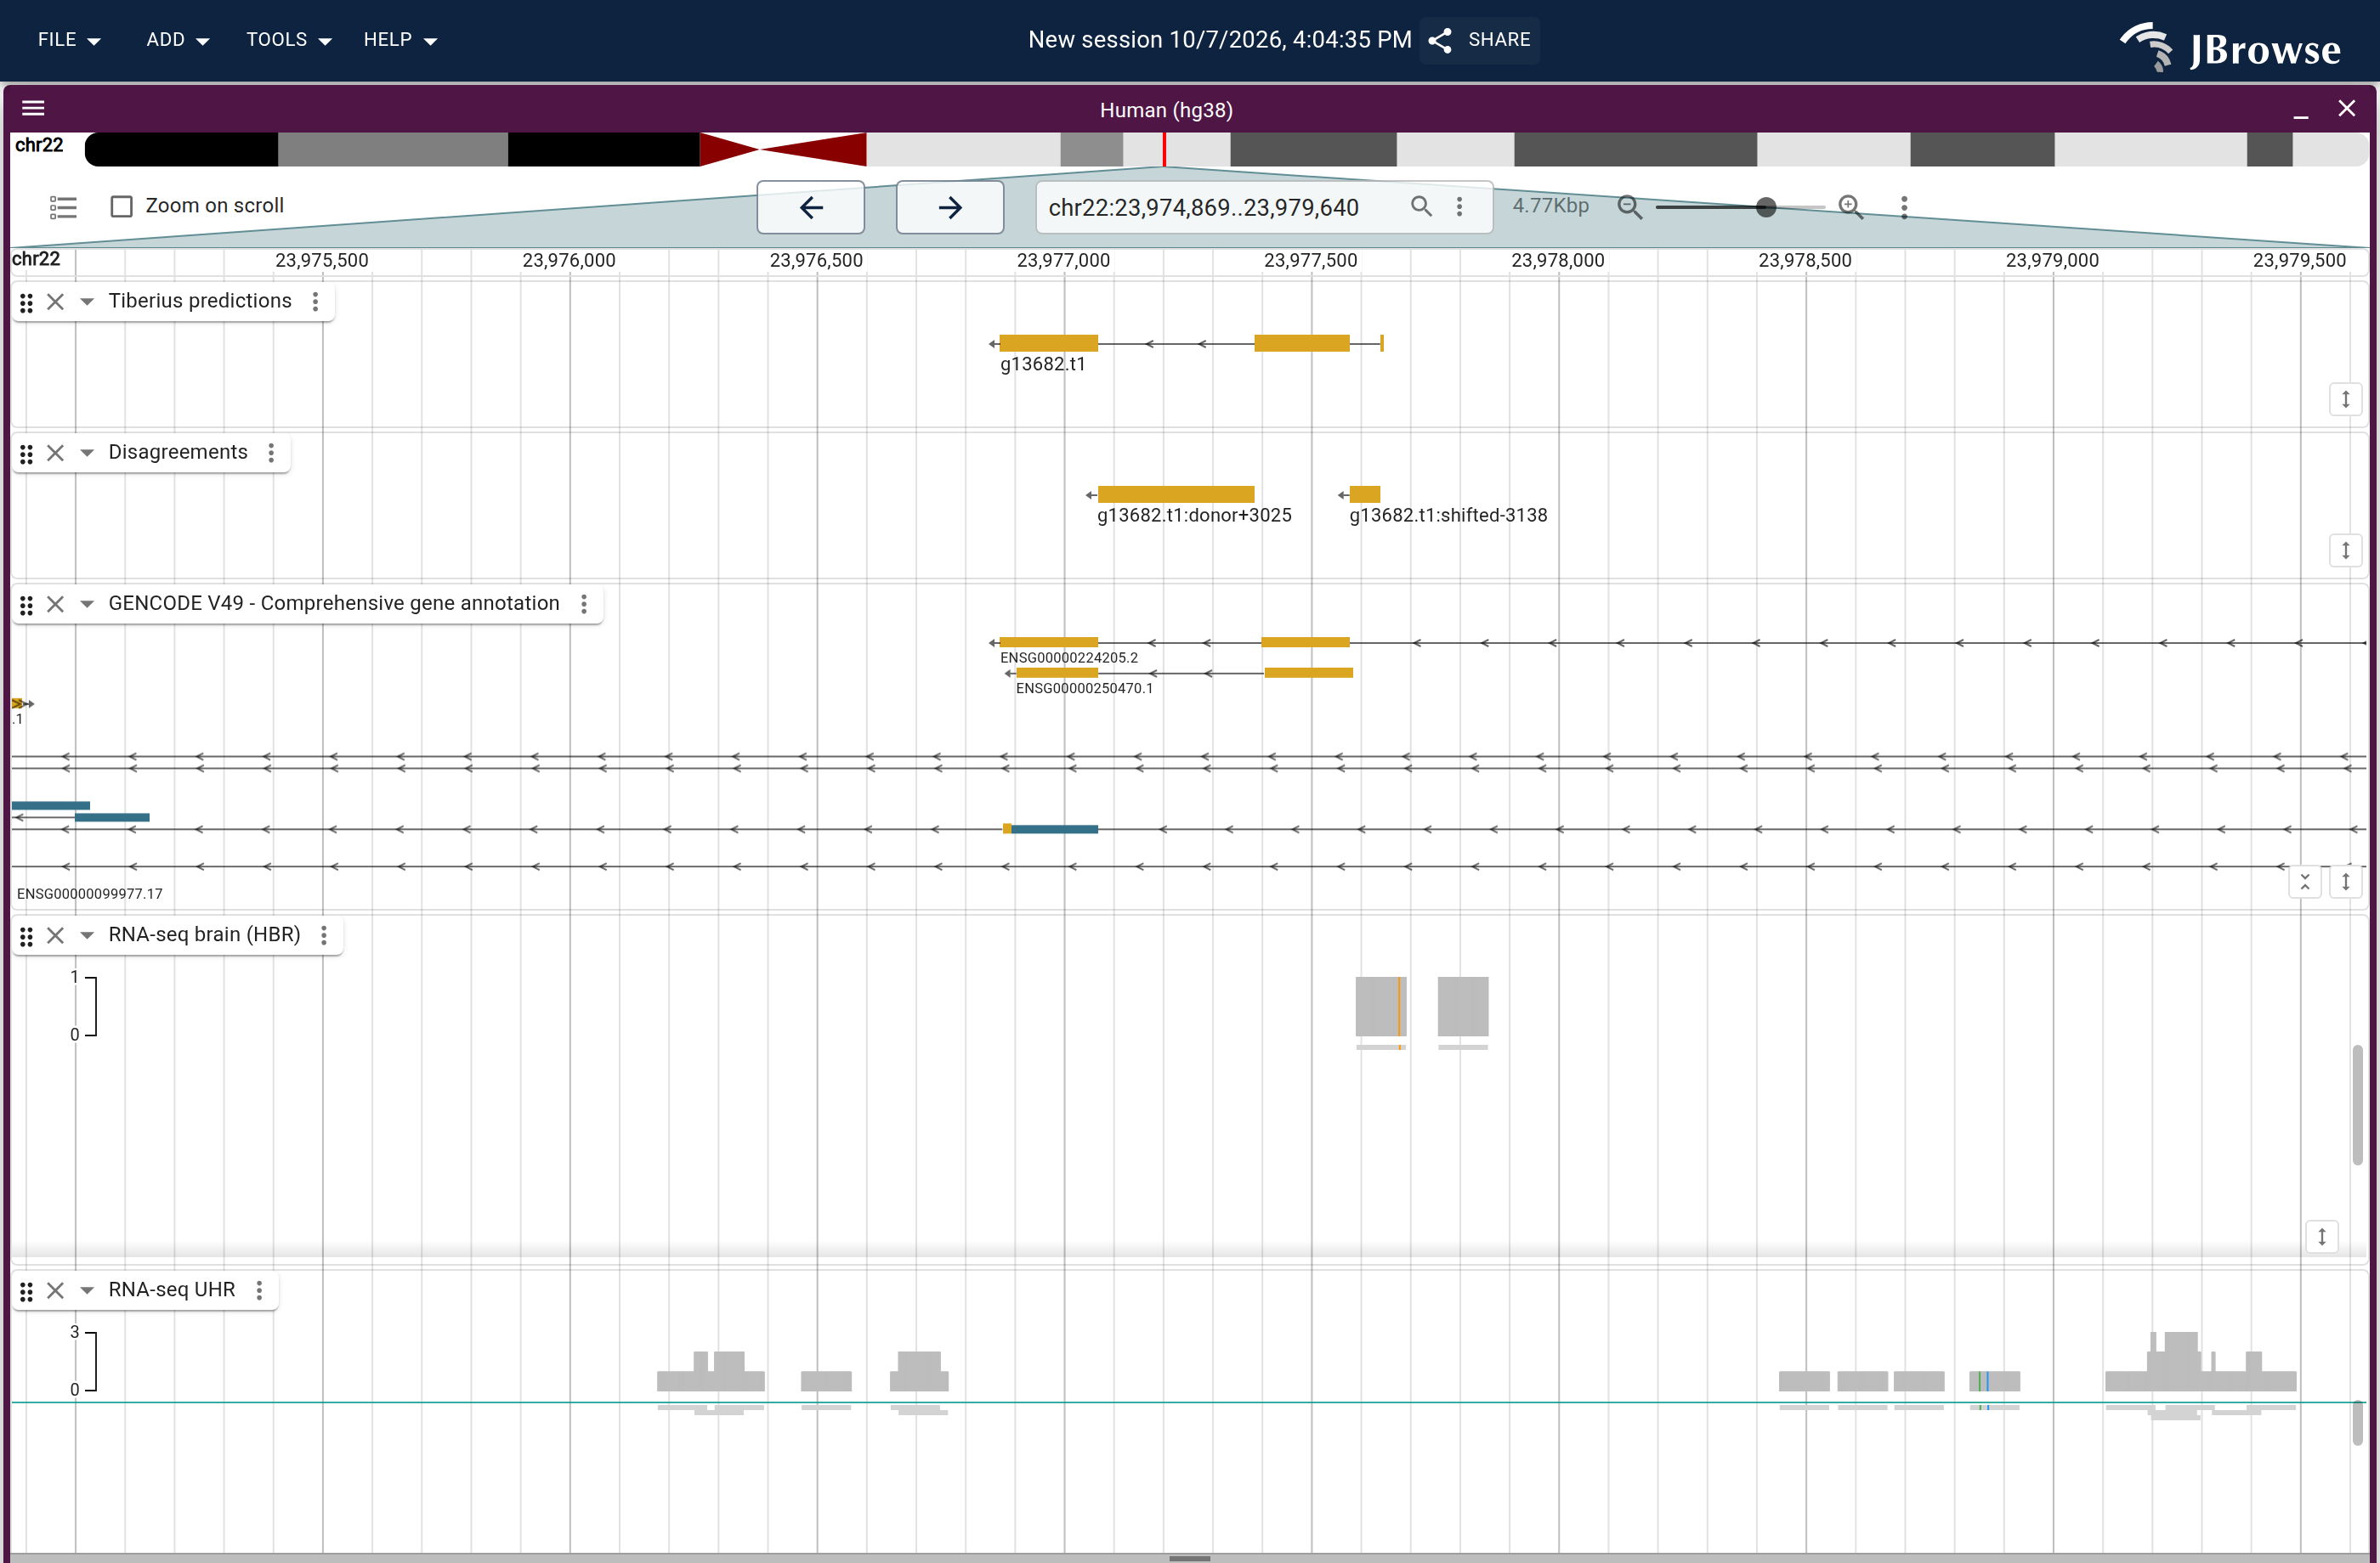Select the g13682.t1 gene feature label
The width and height of the screenshot is (2380, 1563).
point(1043,364)
